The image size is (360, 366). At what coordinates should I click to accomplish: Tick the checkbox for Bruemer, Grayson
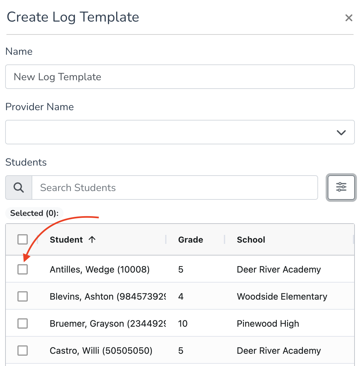click(23, 323)
